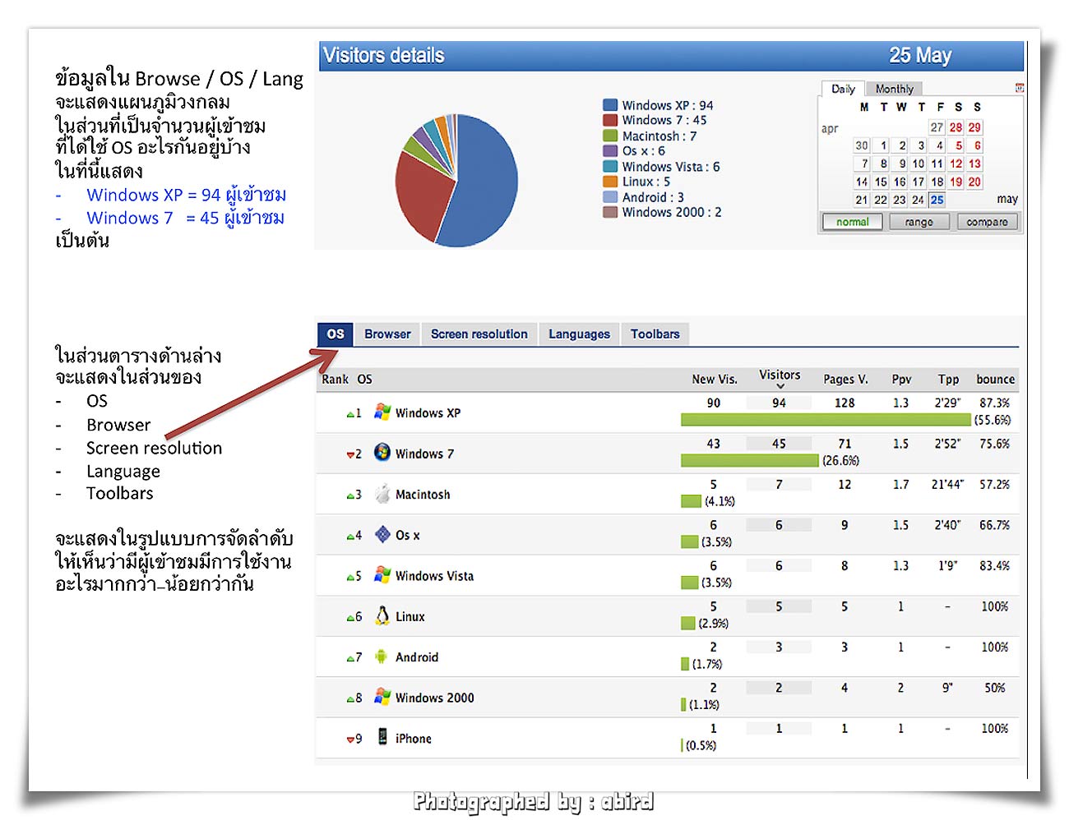Sort by Ppv column header
1069x820 pixels.
(x=901, y=380)
